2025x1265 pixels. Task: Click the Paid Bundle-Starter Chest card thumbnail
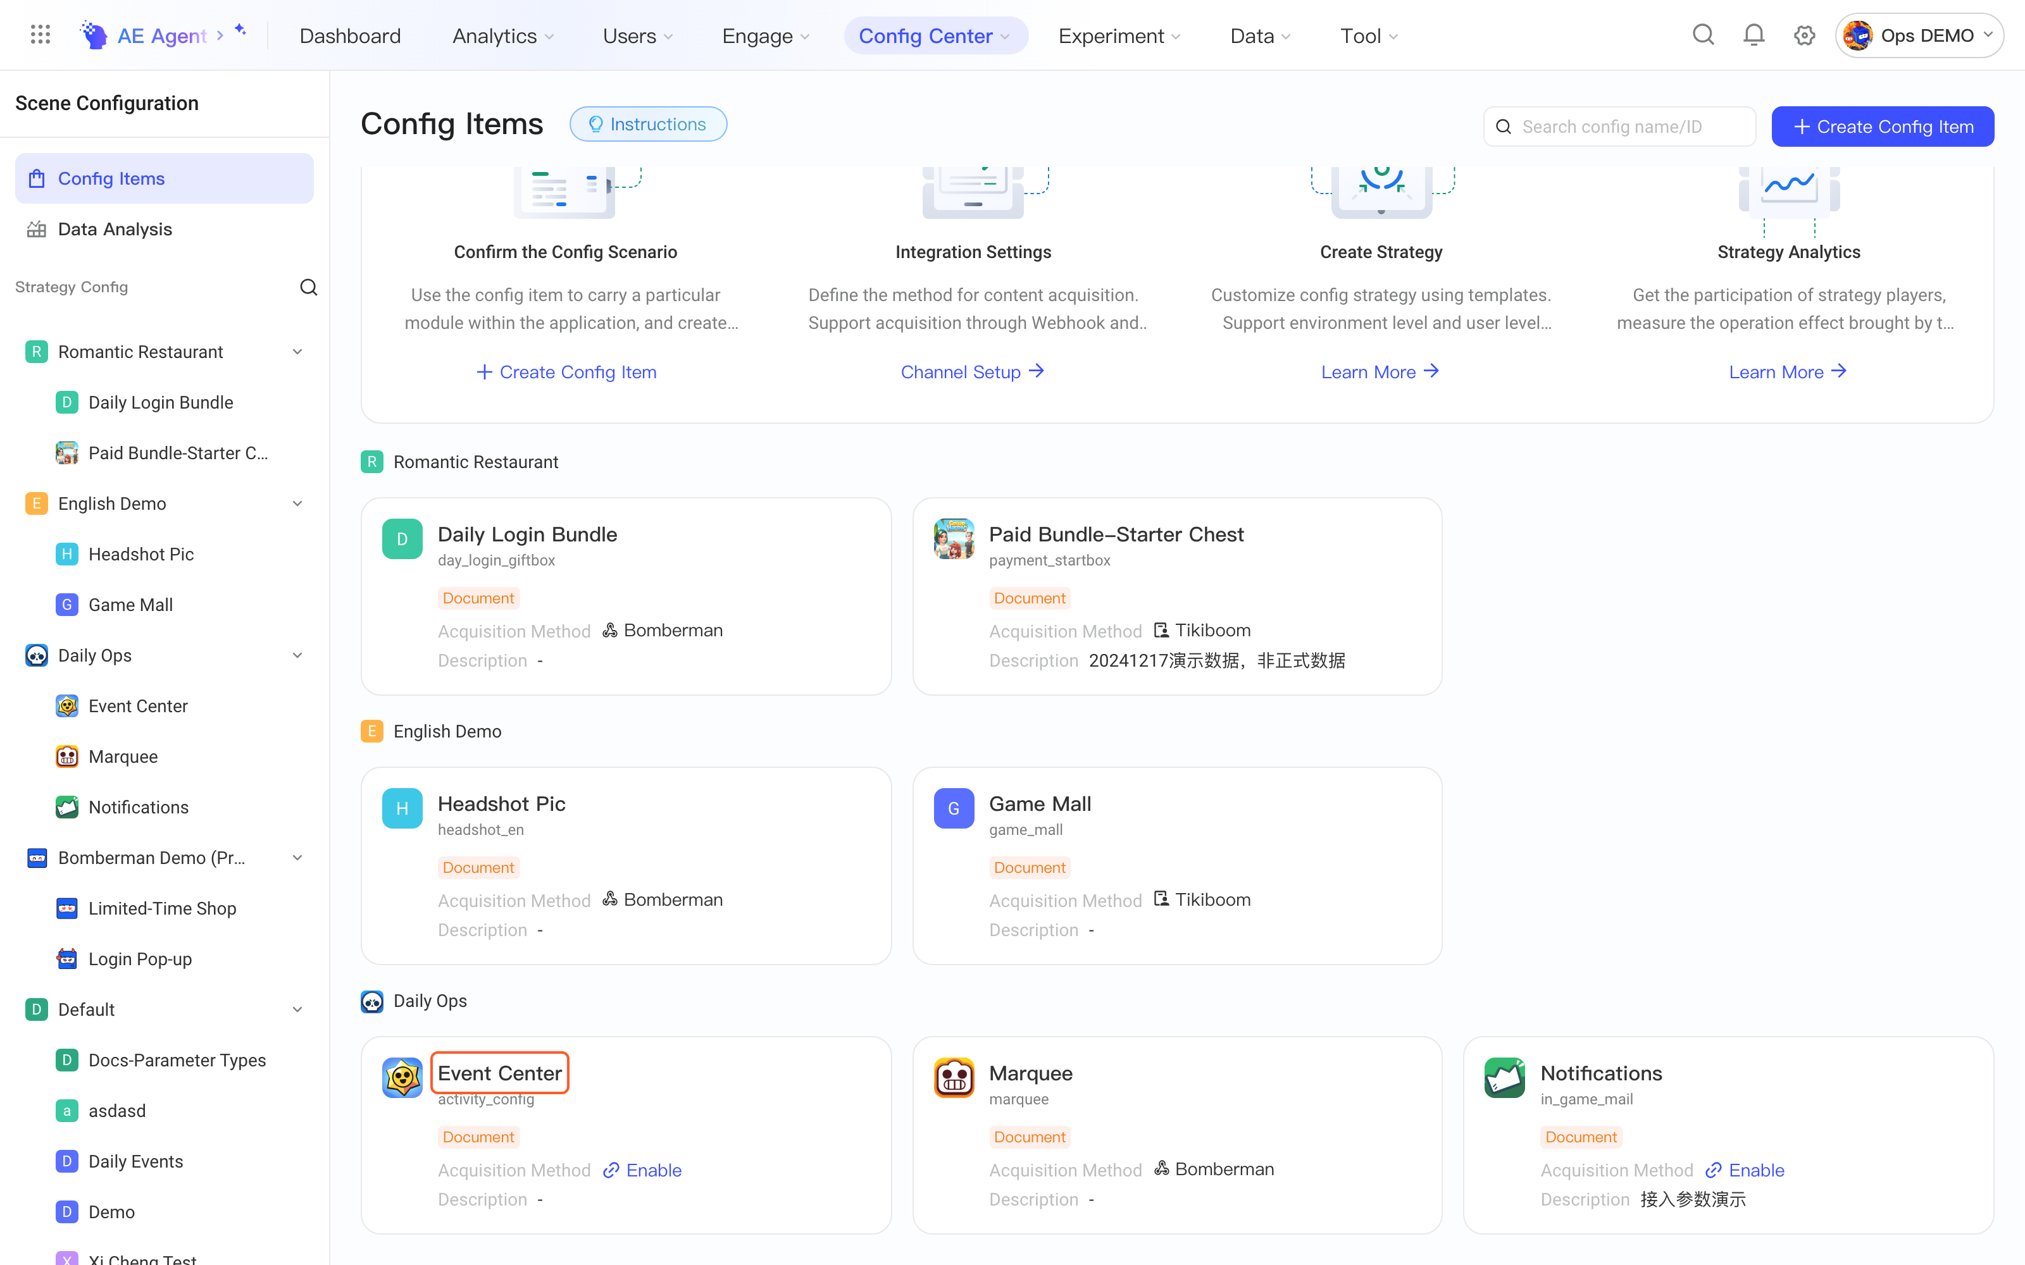click(954, 539)
